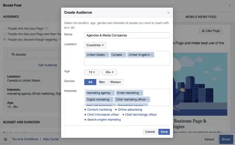Open settings gear in footer
The image size is (235, 145).
5,139
